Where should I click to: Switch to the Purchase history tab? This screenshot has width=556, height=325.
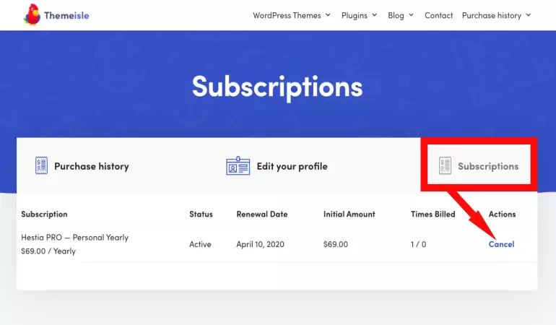[91, 166]
